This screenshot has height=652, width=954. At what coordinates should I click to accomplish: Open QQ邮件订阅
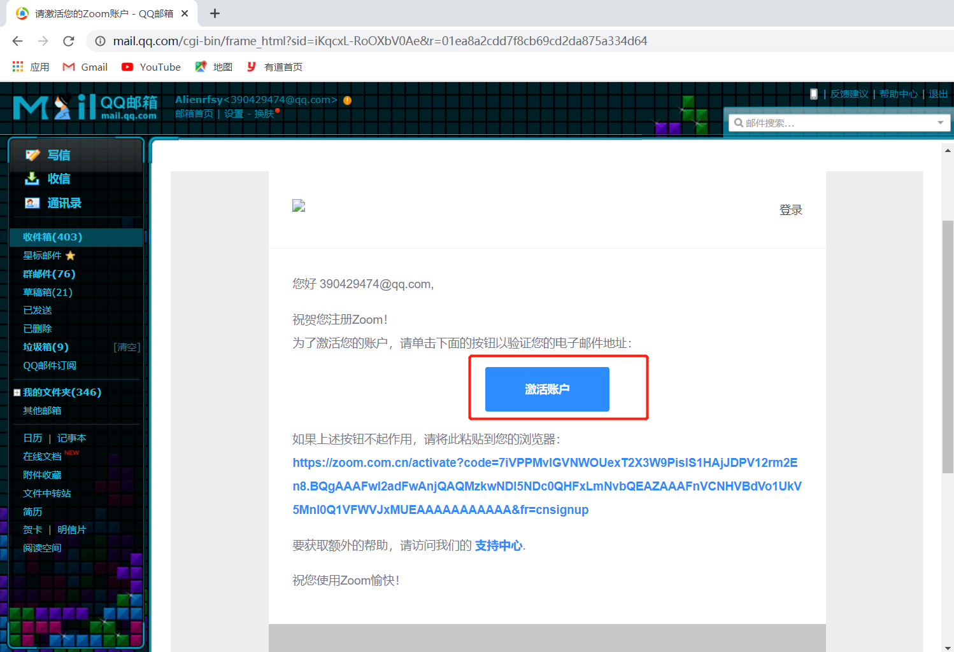(x=49, y=365)
